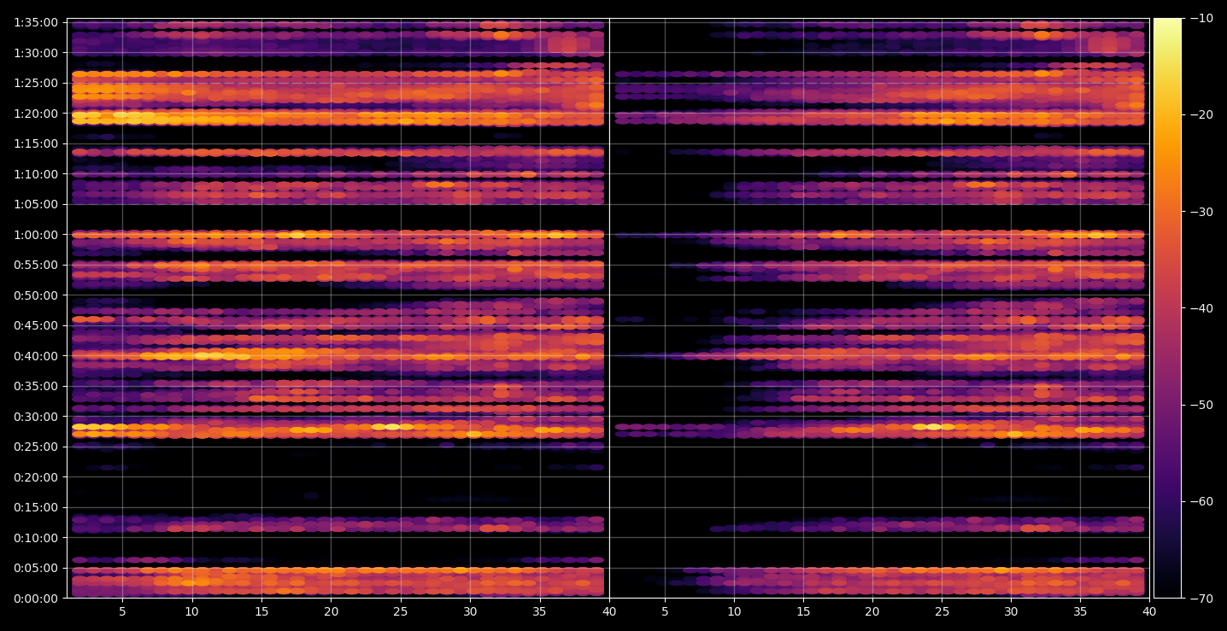Viewport: 1227px width, 631px height.
Task: Click the −20 colorbar tick label
Action: tap(1202, 114)
